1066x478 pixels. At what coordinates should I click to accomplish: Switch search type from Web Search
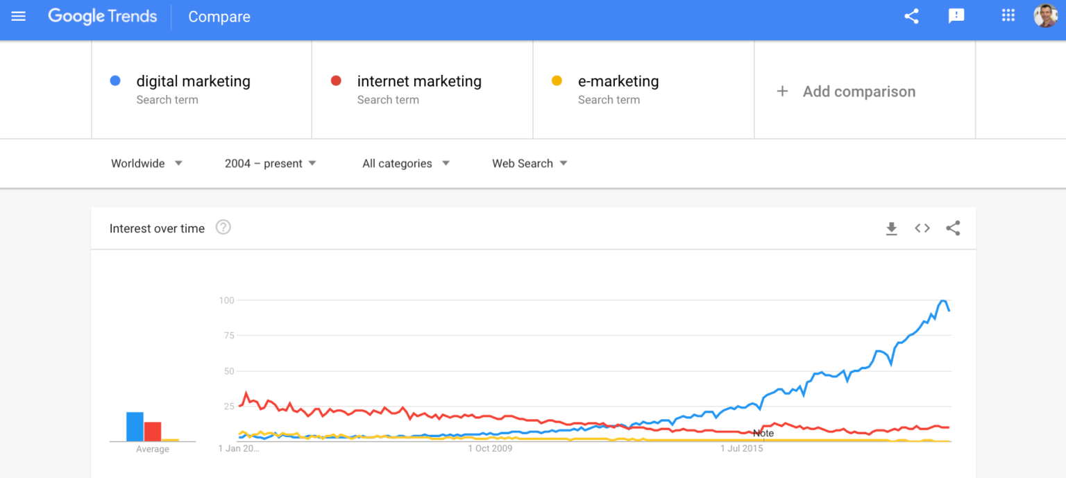click(528, 163)
